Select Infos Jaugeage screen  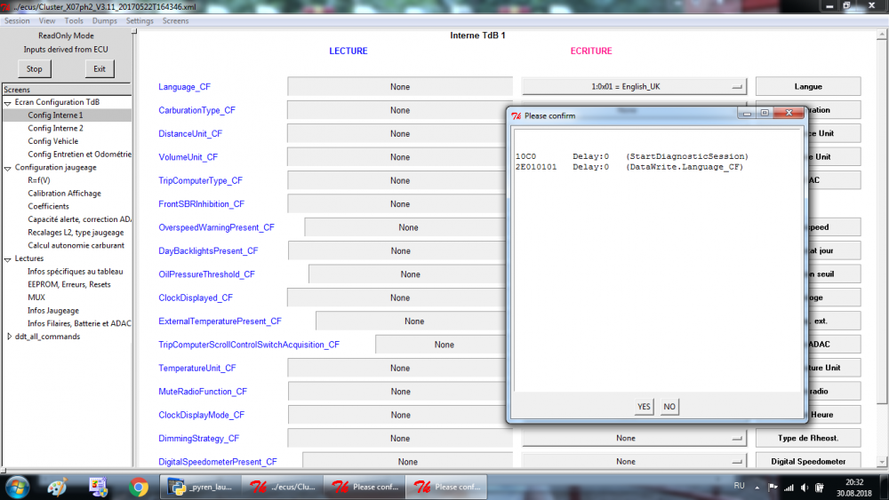[x=53, y=310]
